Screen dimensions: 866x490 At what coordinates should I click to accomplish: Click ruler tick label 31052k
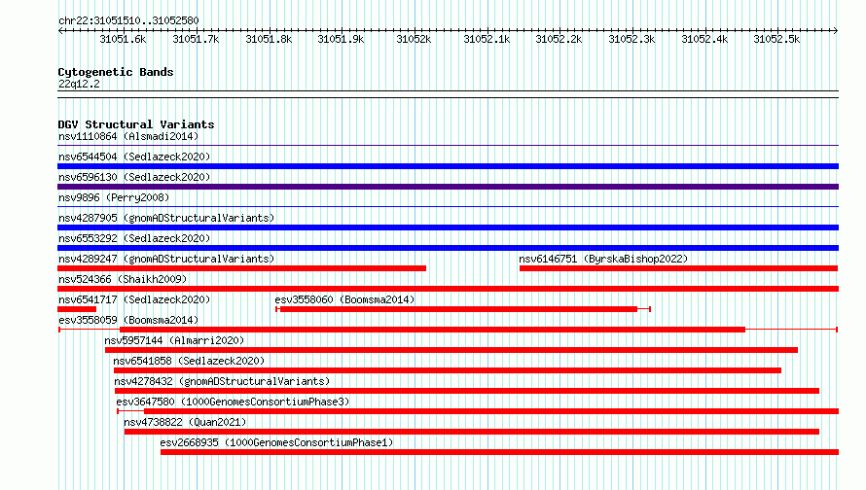[x=414, y=39]
